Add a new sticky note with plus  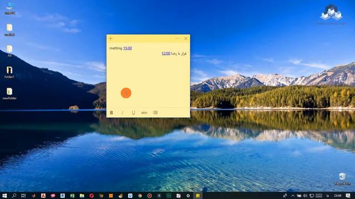(110, 38)
